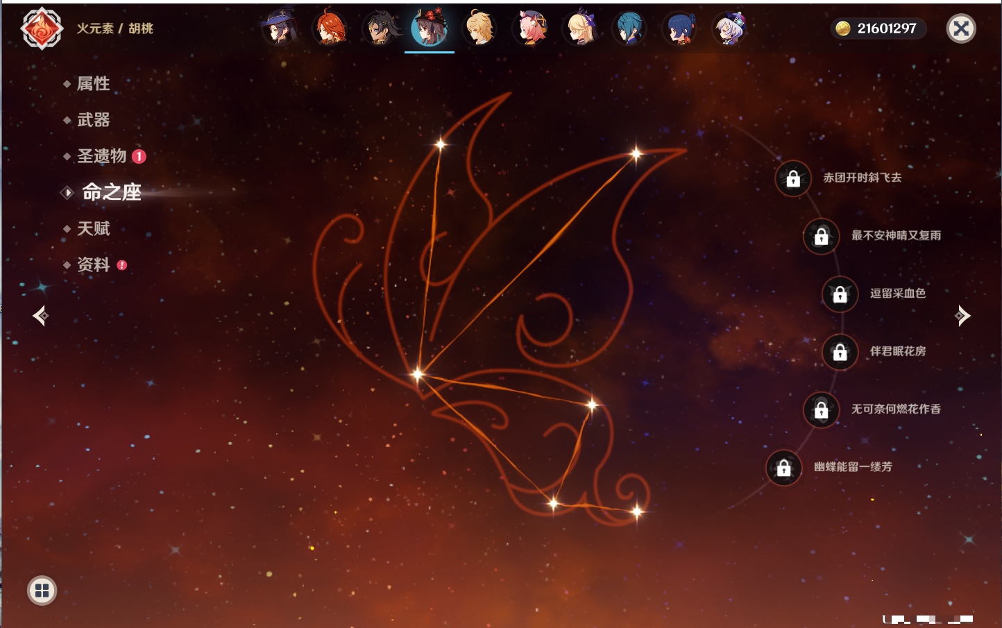Select Xingqiu's teal-haired avatar
This screenshot has height=628, width=1002.
pos(630,28)
